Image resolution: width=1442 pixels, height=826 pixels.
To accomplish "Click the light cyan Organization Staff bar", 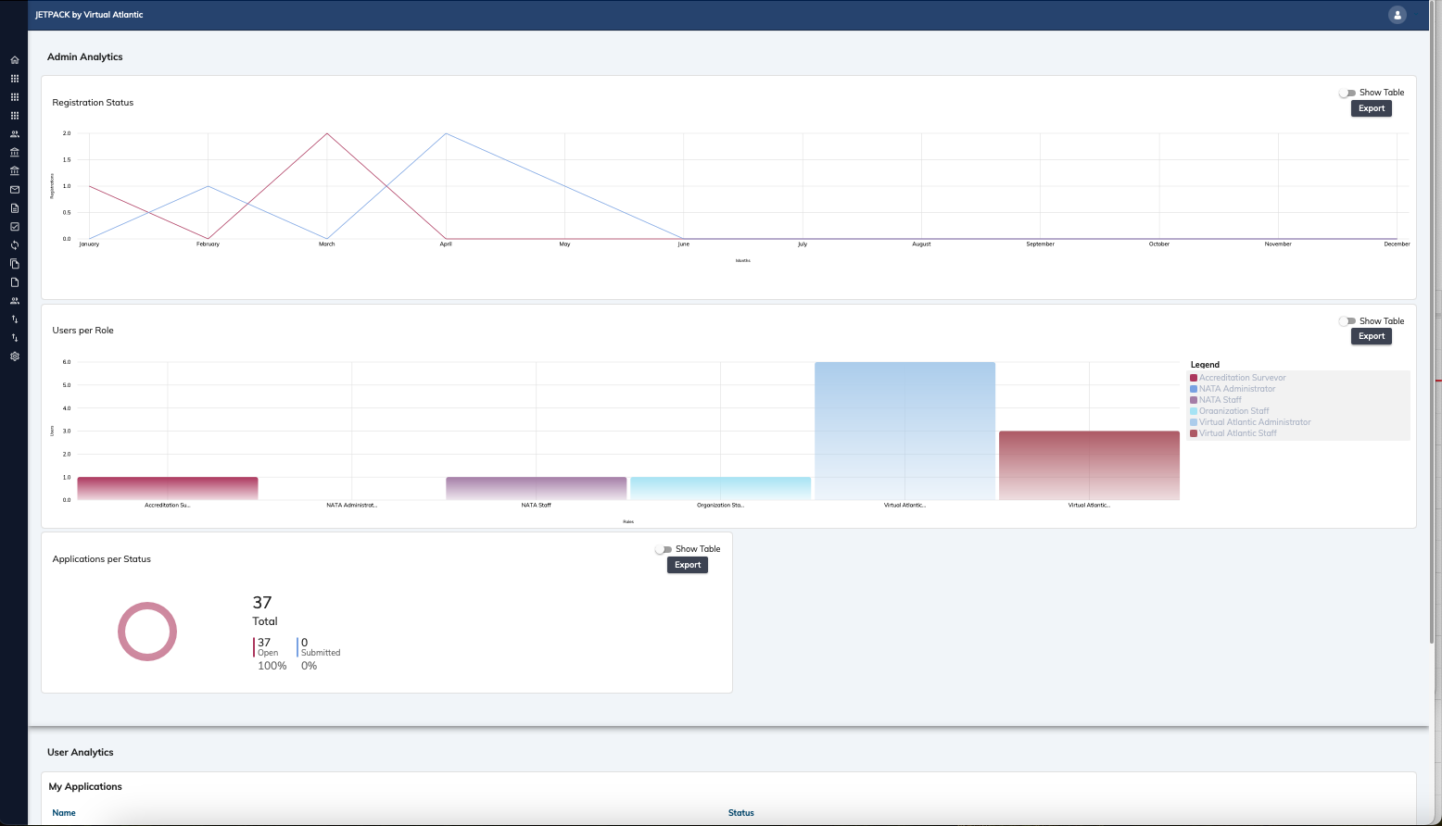I will click(720, 489).
